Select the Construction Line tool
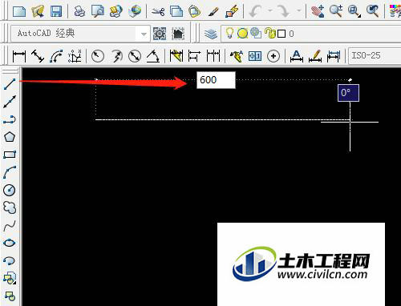Image resolution: width=401 pixels, height=306 pixels. click(x=10, y=102)
